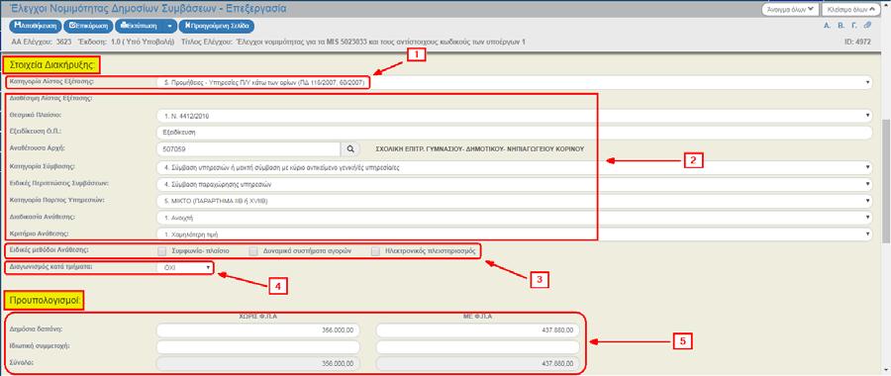
Task: Click the Εκτύπωση (print) button
Action: 140,26
